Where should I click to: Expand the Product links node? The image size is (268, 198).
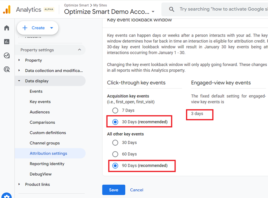pyautogui.click(x=19, y=184)
